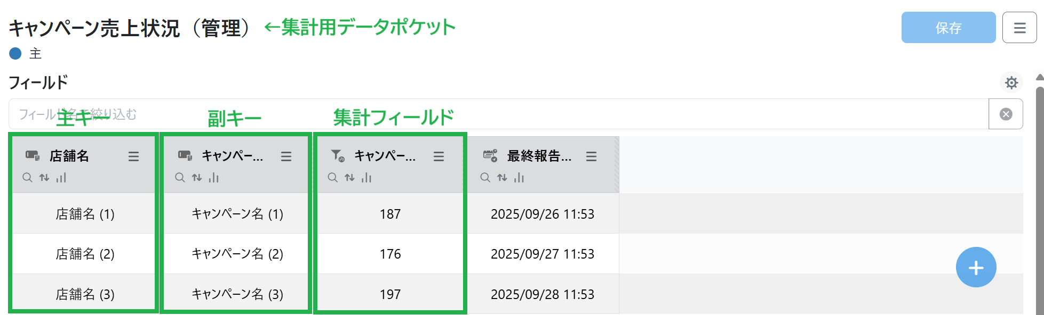Viewport: 1044px width, 315px height.
Task: Open the aggregate キャンペー column menu
Action: point(439,156)
